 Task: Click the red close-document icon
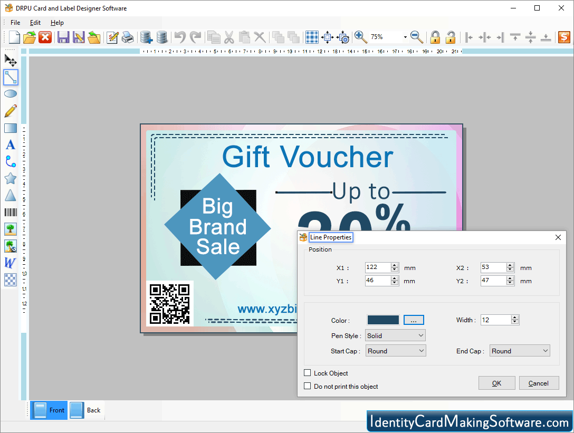[45, 37]
